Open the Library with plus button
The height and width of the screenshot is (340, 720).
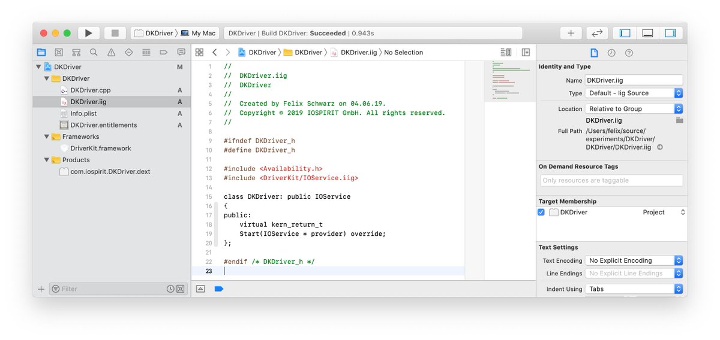coord(571,33)
